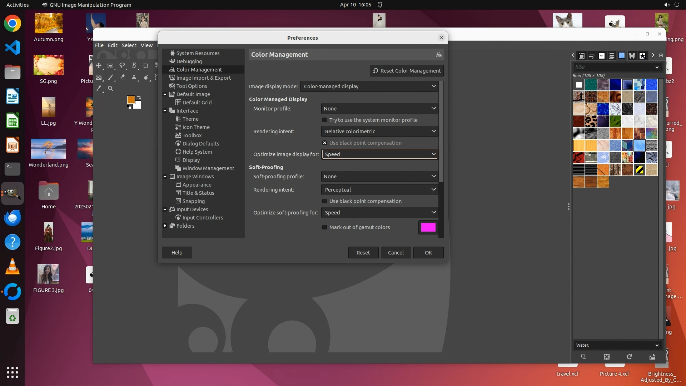This screenshot has height=386, width=686.
Task: Open the Edit menu
Action: [113, 45]
